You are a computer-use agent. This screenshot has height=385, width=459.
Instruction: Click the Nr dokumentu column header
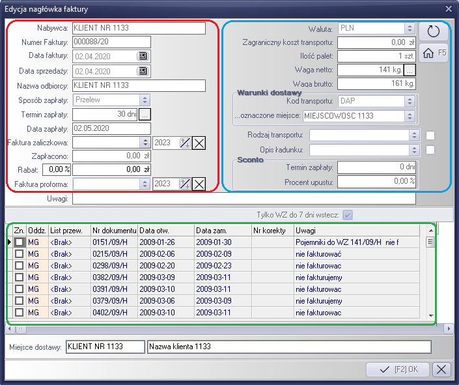click(114, 231)
